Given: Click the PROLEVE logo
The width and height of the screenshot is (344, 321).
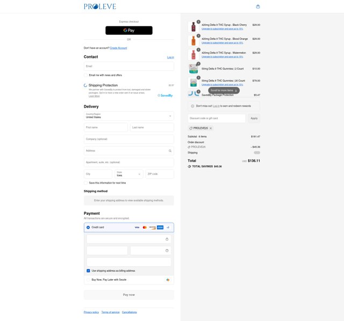Looking at the screenshot, I should tap(100, 6).
